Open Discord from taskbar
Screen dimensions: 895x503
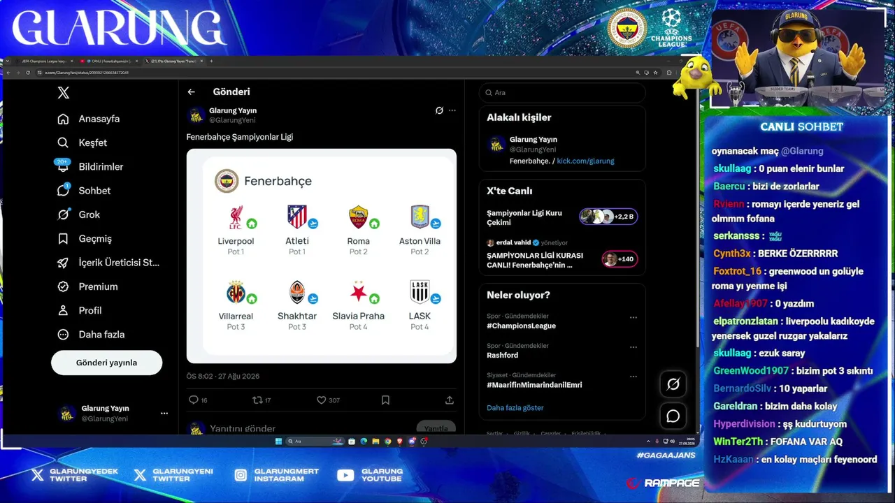tap(412, 442)
